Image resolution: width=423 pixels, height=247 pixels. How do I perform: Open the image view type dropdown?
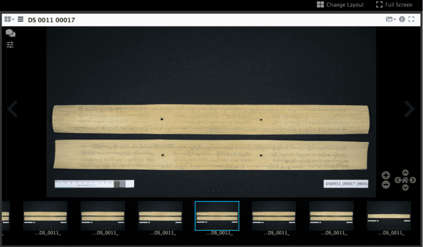pos(390,19)
